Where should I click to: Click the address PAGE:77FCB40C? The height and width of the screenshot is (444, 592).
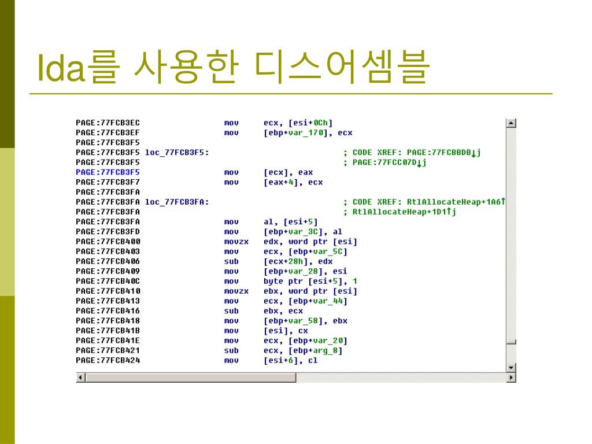(x=108, y=281)
